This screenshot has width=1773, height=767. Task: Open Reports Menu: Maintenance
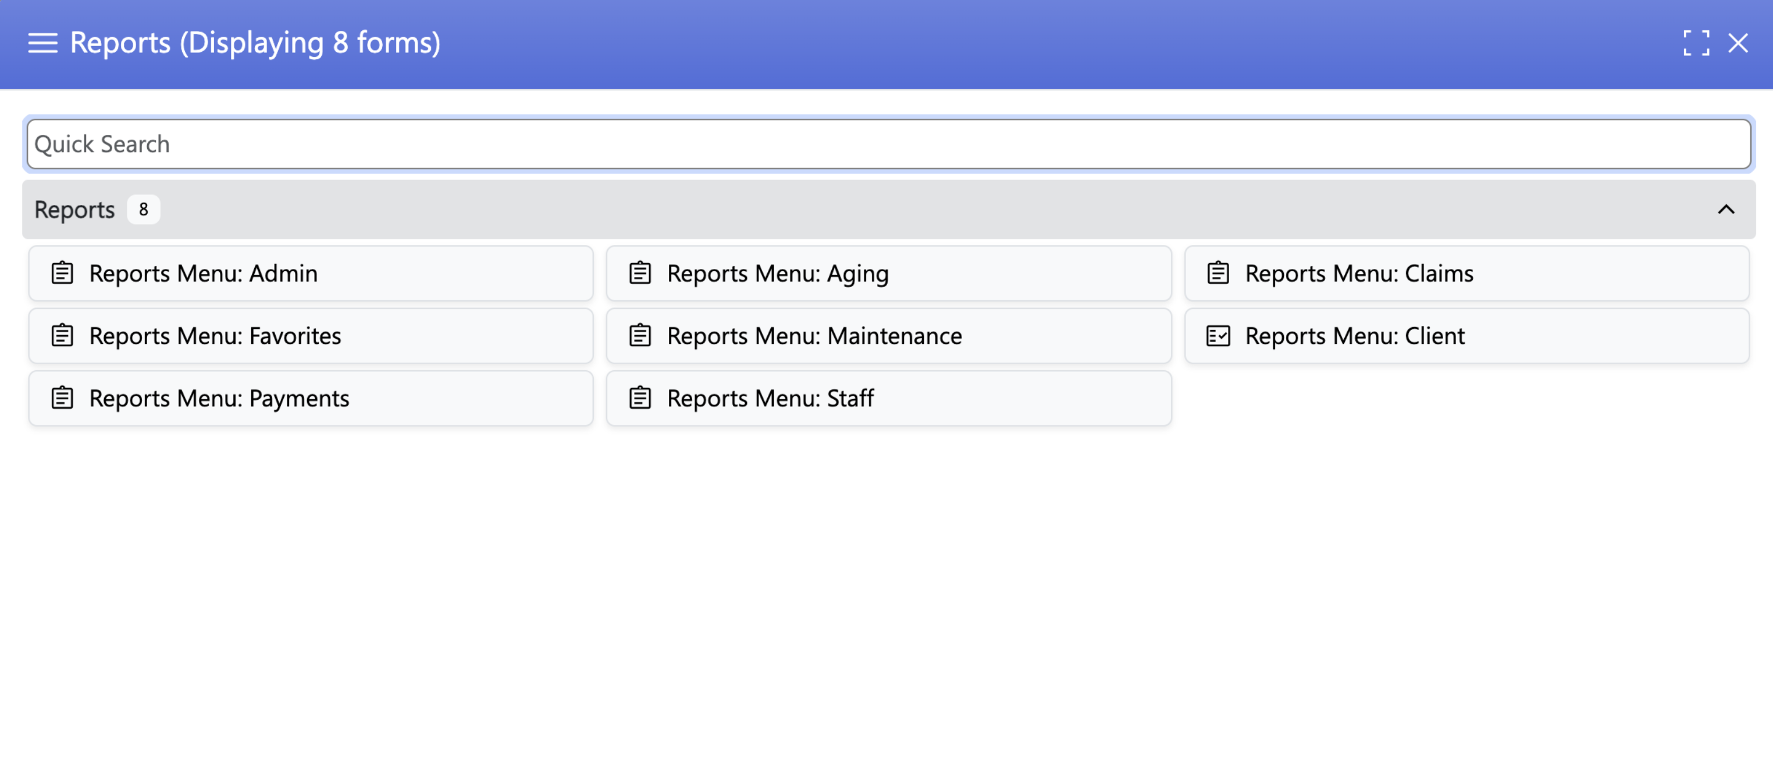(889, 336)
